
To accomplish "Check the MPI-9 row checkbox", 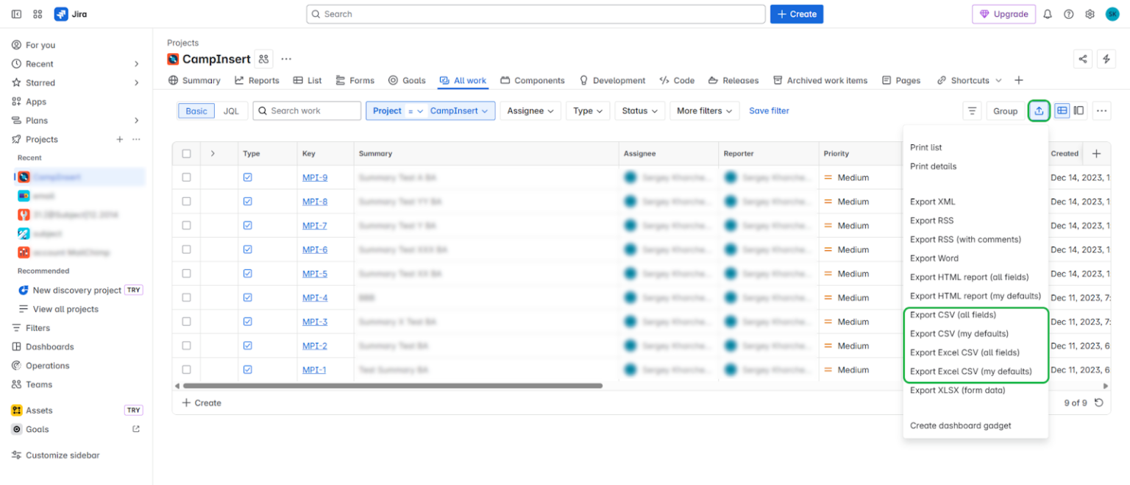I will pyautogui.click(x=186, y=177).
